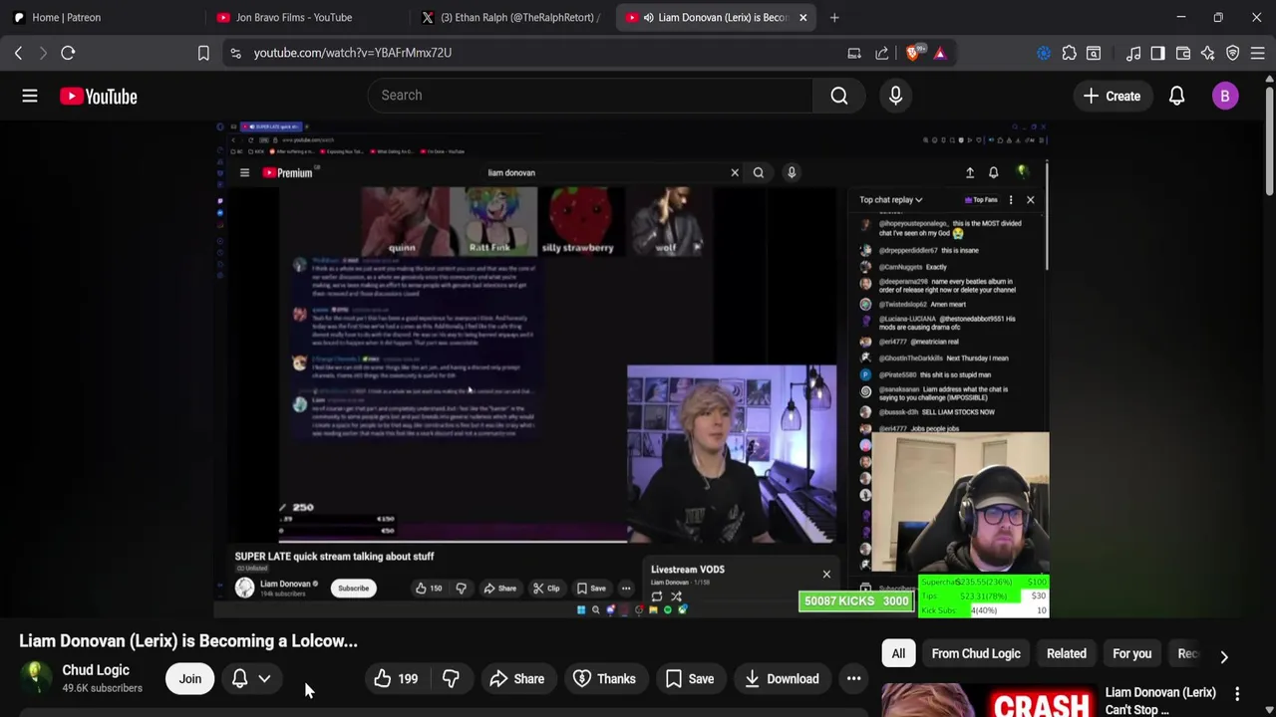Open a new browser tab
Viewport: 1276px width, 717px height.
tap(834, 17)
